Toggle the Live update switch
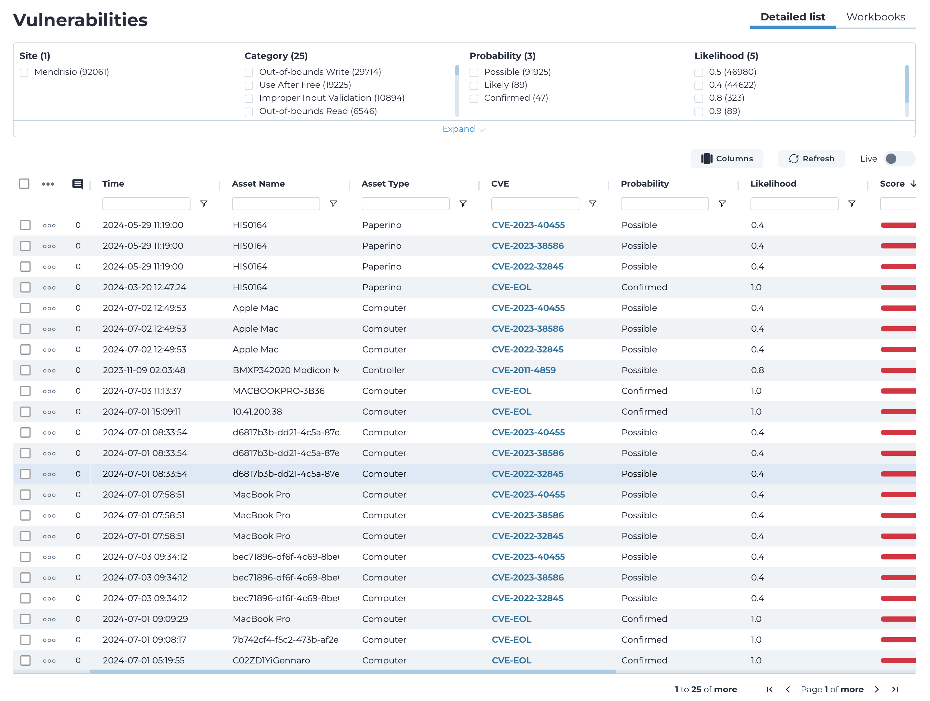This screenshot has width=930, height=701. (x=899, y=158)
